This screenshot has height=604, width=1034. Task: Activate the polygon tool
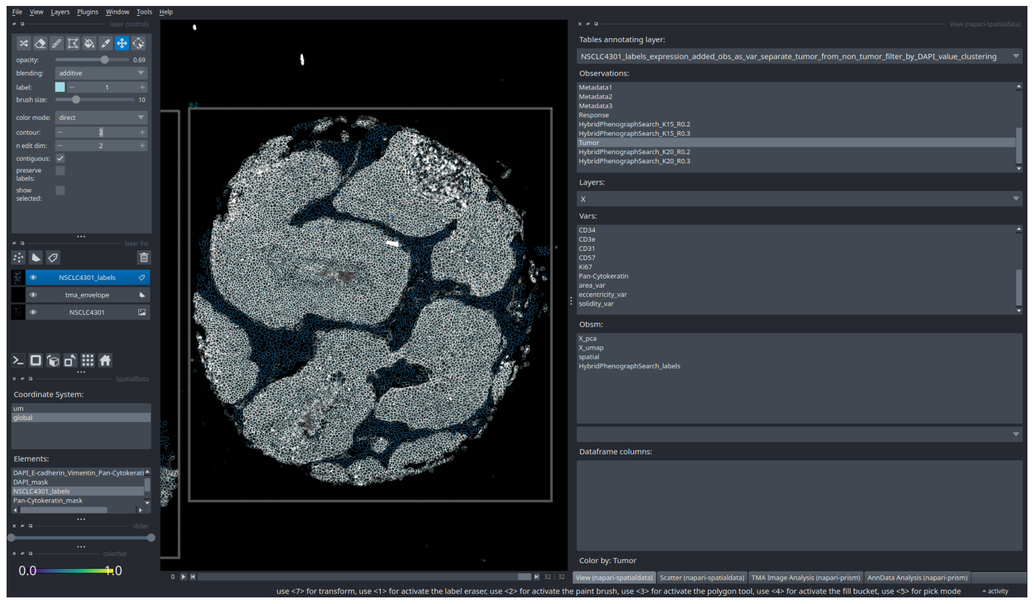[x=73, y=43]
